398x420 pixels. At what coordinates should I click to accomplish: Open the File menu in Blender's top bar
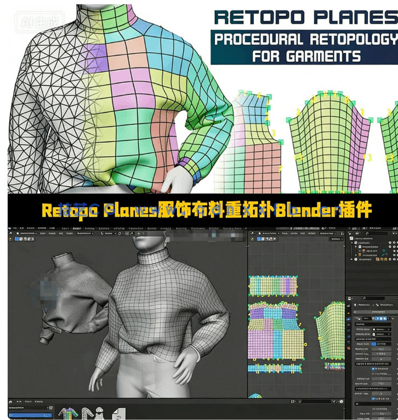pos(14,228)
